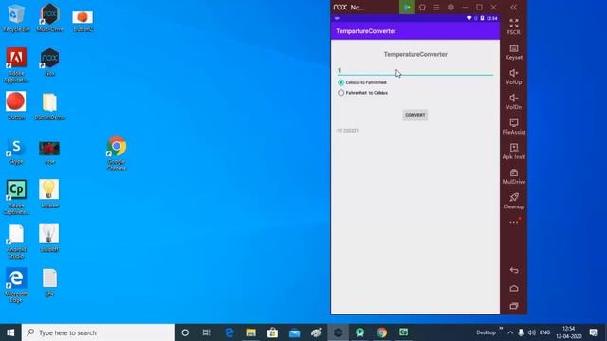
Task: Open the Nox desktop shortcut
Action: pos(49,62)
